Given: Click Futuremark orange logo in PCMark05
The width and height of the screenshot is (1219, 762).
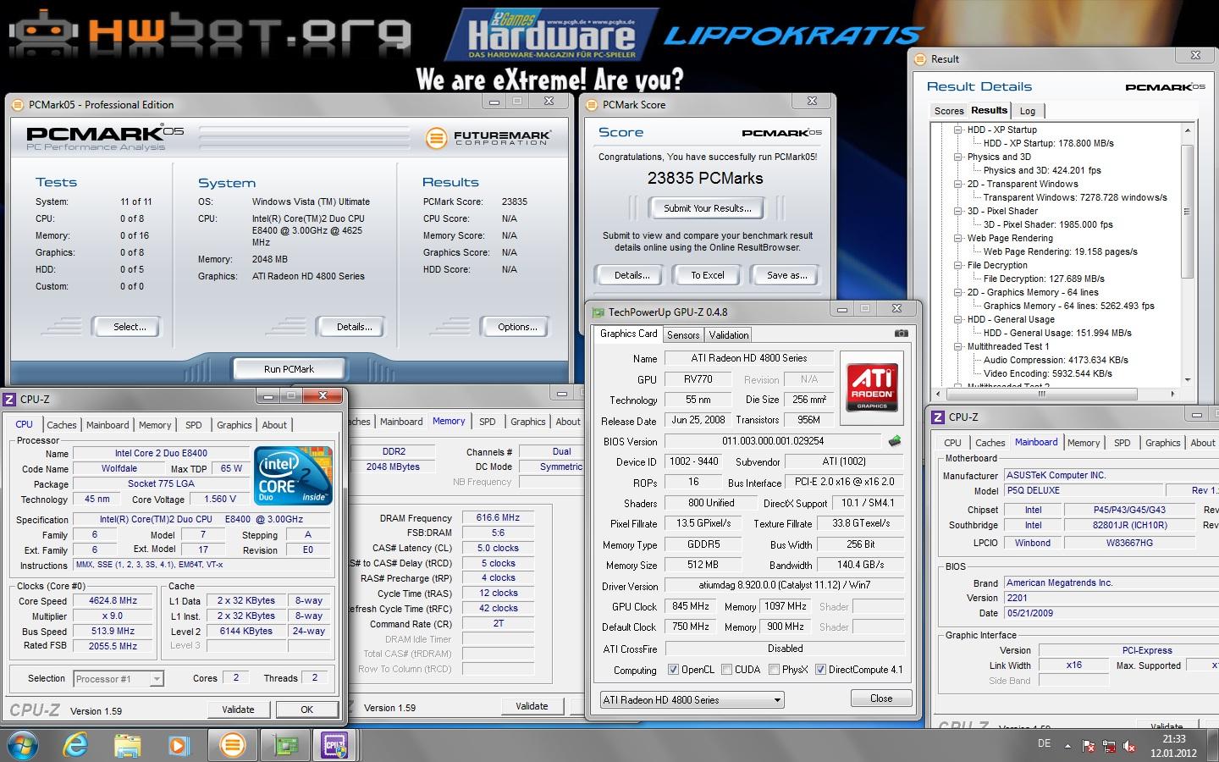Looking at the screenshot, I should point(435,136).
